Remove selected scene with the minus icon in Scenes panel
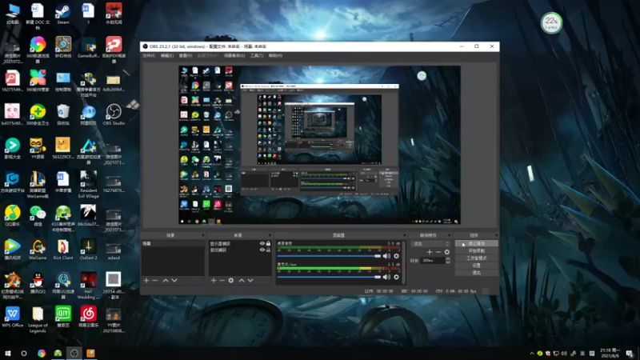Screen dimensions: 640x360 [x=155, y=281]
